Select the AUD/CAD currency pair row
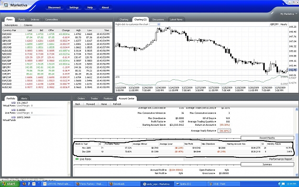This screenshot has width=299, height=187. 57,88
